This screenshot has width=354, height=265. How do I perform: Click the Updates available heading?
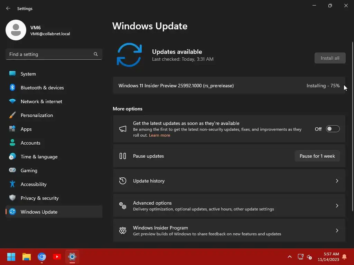tap(177, 52)
